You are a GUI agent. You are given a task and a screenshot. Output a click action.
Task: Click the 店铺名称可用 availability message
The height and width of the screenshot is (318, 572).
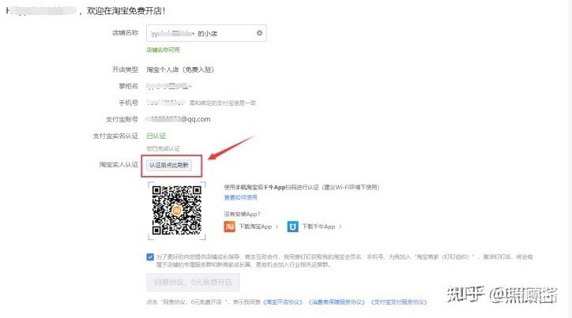163,50
